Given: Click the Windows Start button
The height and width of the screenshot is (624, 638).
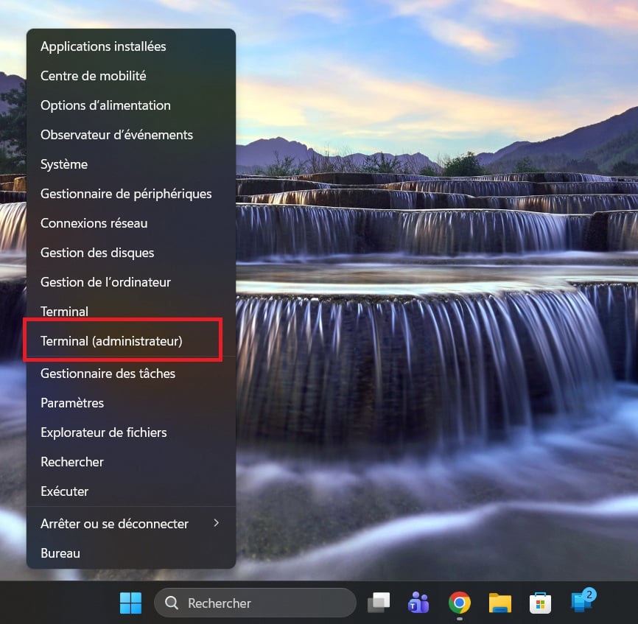Looking at the screenshot, I should 130,603.
